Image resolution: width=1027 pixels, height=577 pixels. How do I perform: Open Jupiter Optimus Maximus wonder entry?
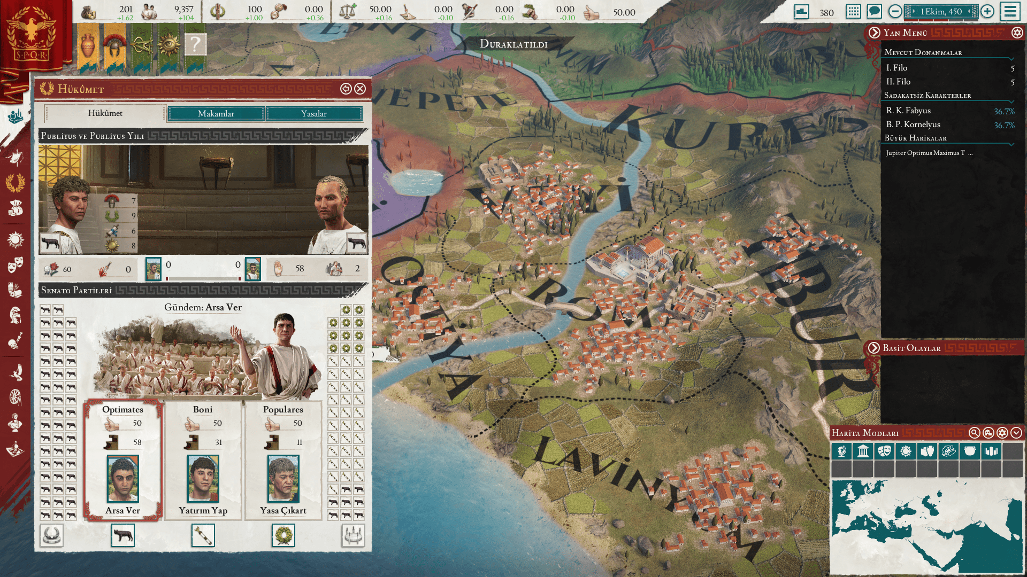click(929, 153)
